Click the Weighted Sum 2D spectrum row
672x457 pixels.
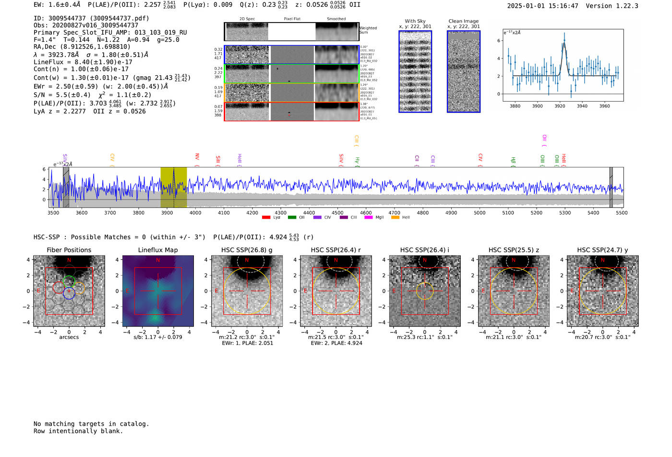pos(291,32)
